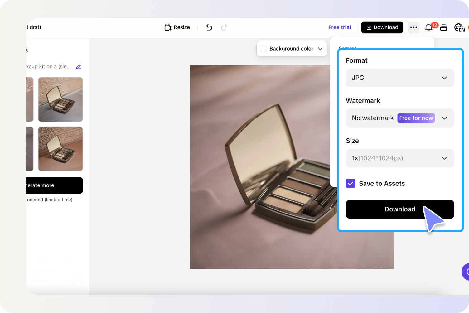The height and width of the screenshot is (313, 469).
Task: Click the Redo arrow icon
Action: (x=224, y=27)
